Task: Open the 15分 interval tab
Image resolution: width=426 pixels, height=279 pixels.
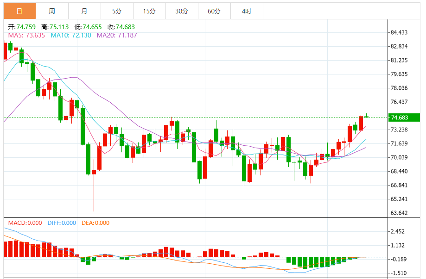Action: (149, 11)
